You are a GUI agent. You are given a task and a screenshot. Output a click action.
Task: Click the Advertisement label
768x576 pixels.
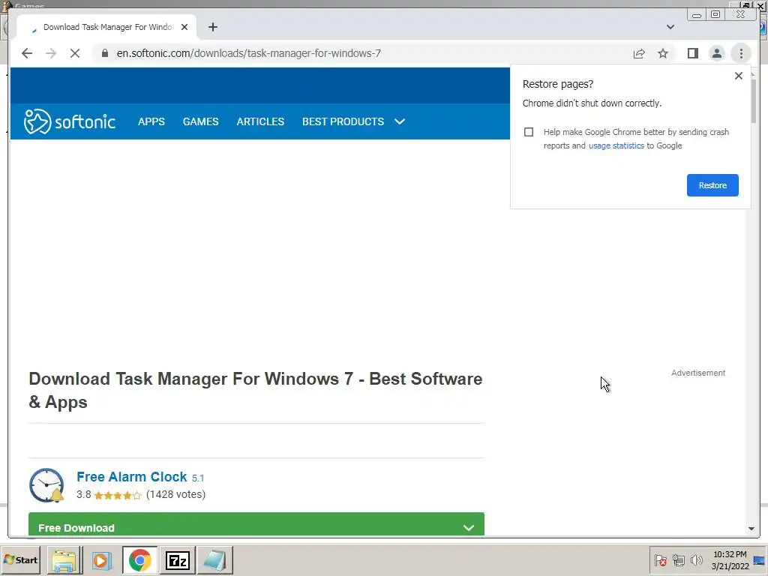click(698, 373)
